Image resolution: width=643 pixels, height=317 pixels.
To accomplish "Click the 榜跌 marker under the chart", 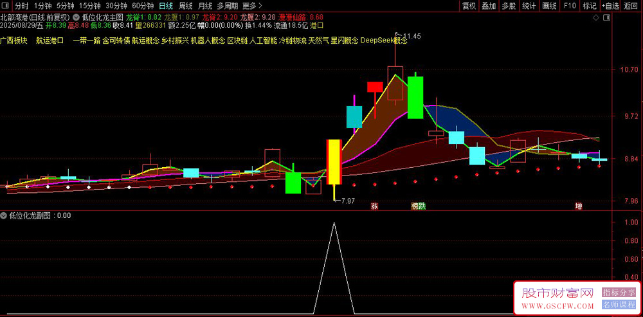I will click(x=419, y=206).
